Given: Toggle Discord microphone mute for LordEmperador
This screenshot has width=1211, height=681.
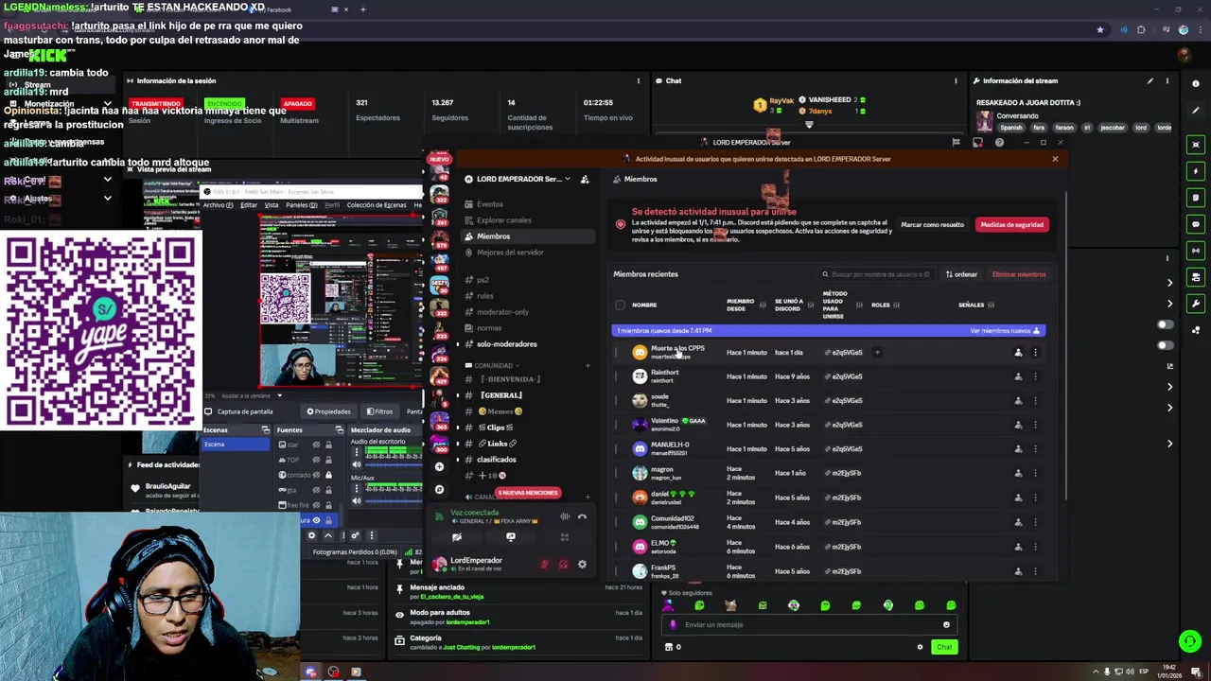Looking at the screenshot, I should (x=544, y=565).
